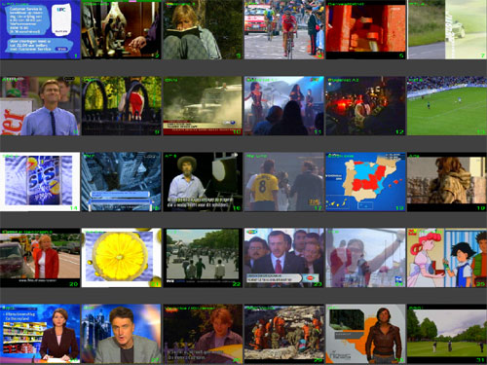The height and width of the screenshot is (365, 487).
Task: Select the park cricket field channel 31
Action: pos(447,334)
